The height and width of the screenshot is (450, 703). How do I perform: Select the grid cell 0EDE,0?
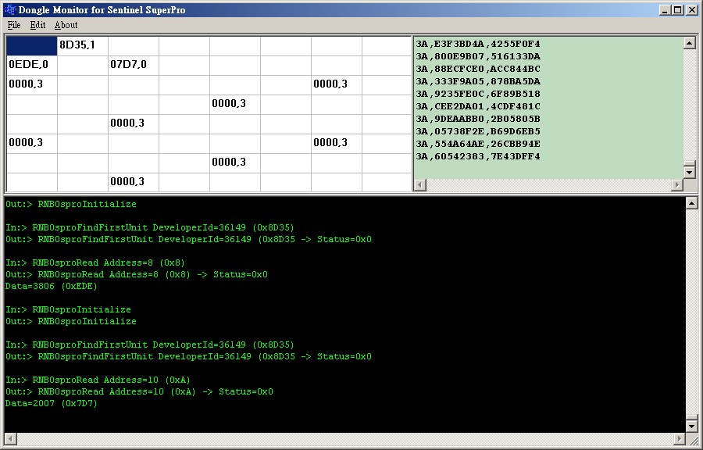(x=32, y=66)
